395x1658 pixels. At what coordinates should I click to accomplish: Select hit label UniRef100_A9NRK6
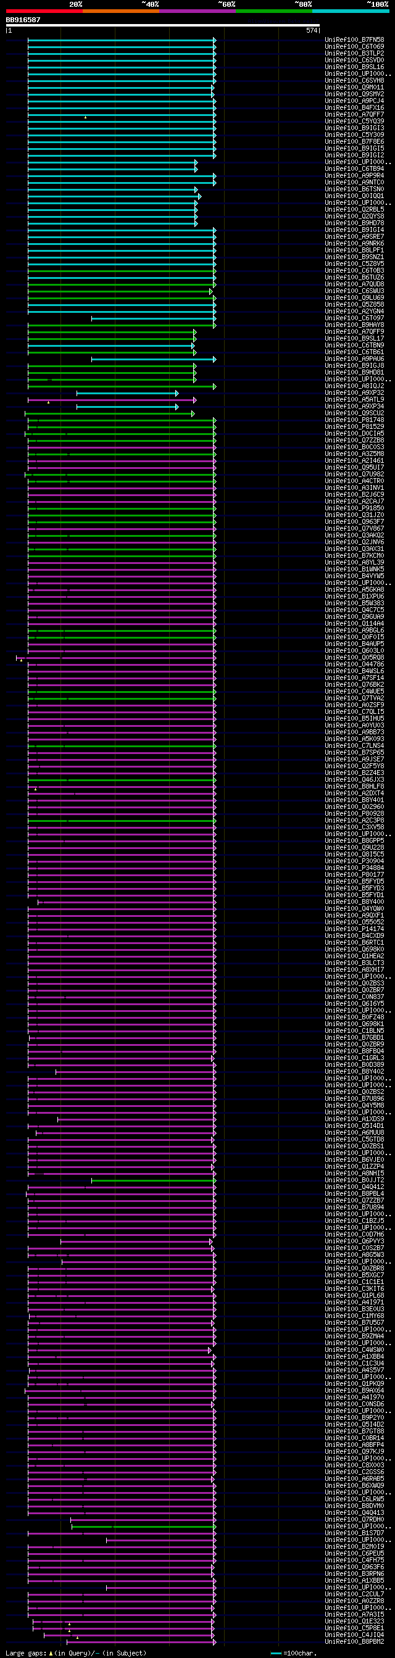pyautogui.click(x=354, y=243)
